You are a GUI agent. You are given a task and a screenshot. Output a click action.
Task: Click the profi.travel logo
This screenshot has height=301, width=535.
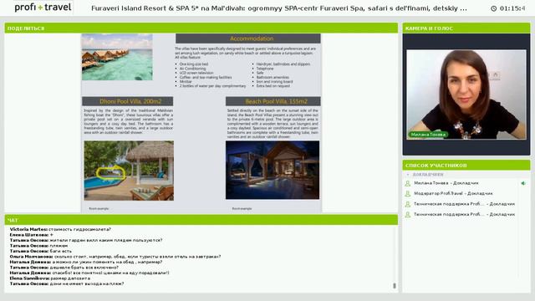(43, 8)
